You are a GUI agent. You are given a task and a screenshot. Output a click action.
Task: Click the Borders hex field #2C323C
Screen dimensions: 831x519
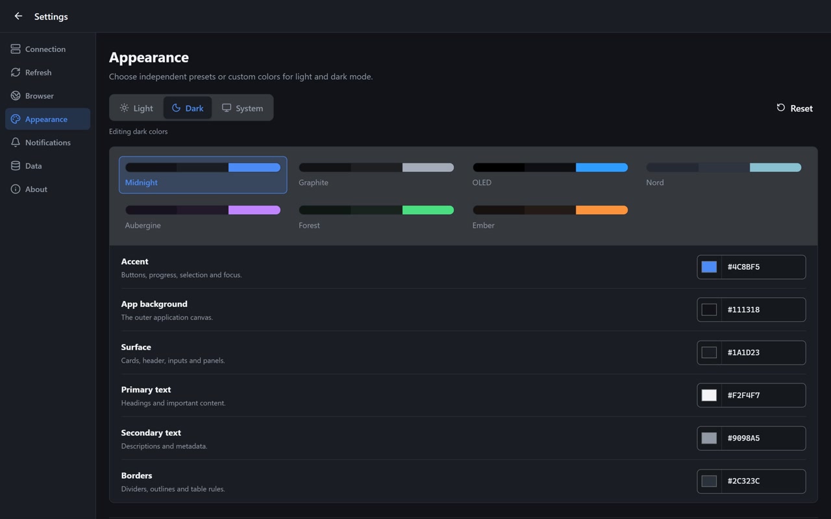763,481
